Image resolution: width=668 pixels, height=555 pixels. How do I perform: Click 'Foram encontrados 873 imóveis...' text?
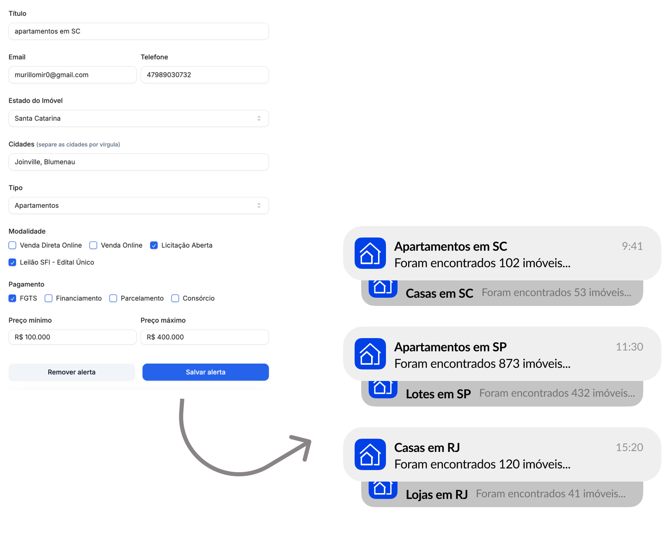click(x=482, y=363)
